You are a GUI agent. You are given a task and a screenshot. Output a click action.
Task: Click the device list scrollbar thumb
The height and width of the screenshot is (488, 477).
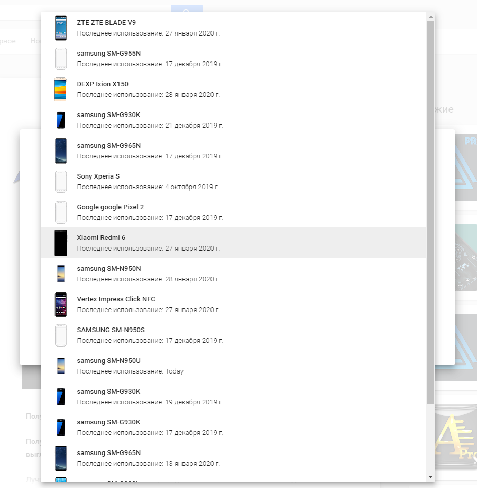pyautogui.click(x=430, y=213)
